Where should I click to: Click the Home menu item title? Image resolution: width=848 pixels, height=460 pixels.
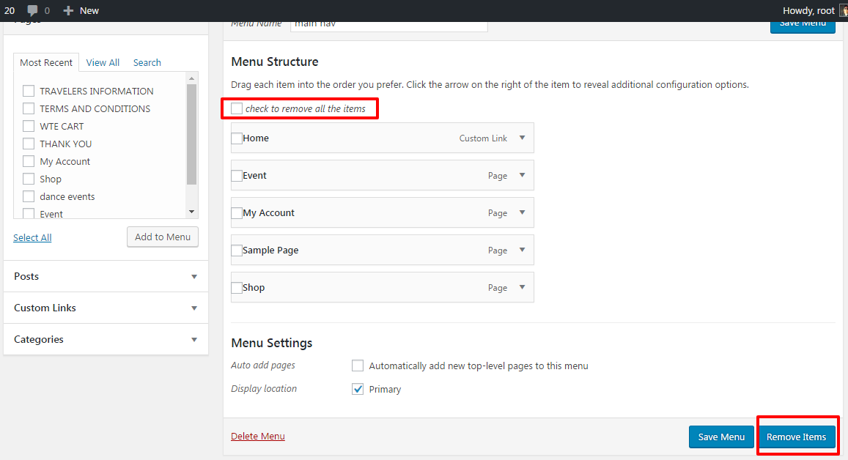[x=256, y=138]
